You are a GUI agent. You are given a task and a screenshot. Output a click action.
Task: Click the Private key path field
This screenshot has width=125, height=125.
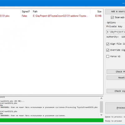click(x=116, y=32)
